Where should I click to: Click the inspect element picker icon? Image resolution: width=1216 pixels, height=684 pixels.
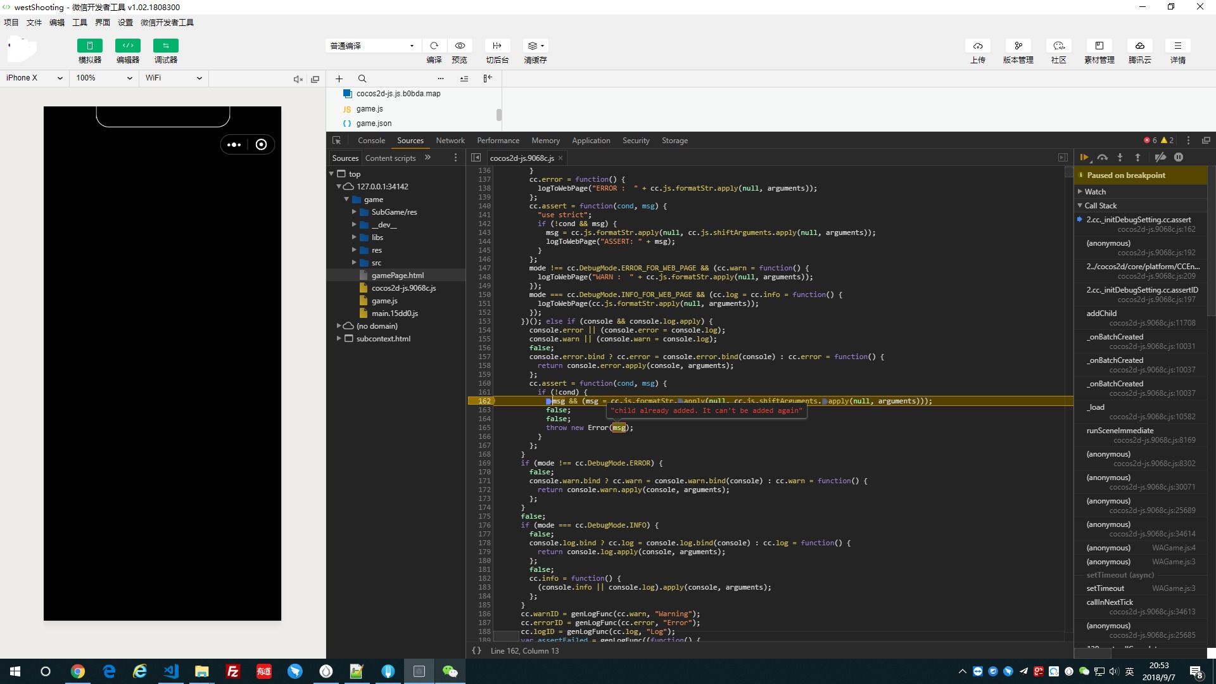pyautogui.click(x=337, y=141)
